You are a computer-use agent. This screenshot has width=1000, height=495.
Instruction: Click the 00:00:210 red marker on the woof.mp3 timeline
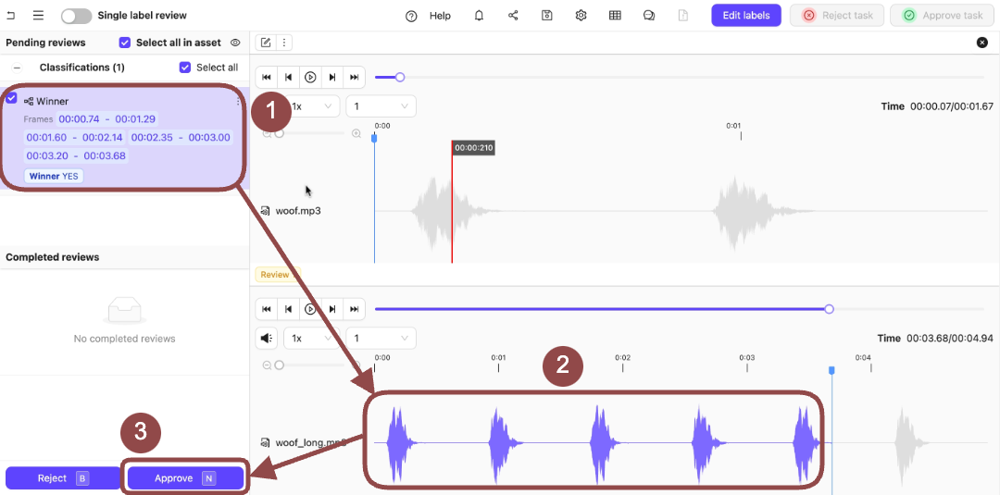(473, 148)
